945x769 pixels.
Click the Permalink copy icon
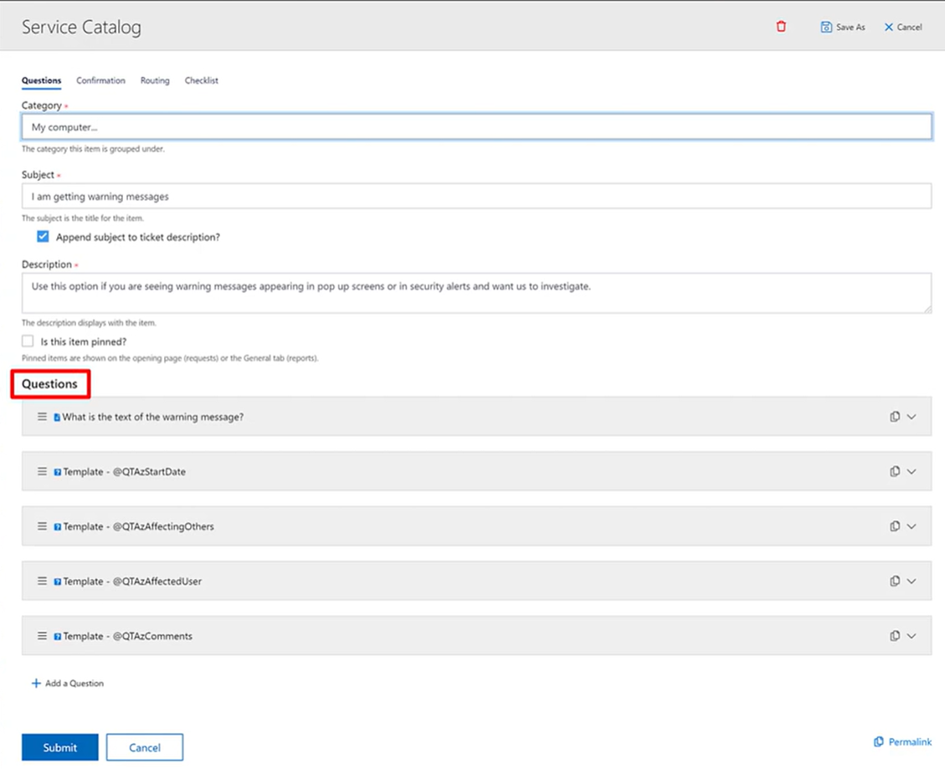[879, 741]
